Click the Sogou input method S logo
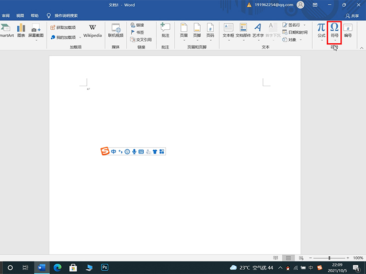This screenshot has width=366, height=274. [105, 151]
